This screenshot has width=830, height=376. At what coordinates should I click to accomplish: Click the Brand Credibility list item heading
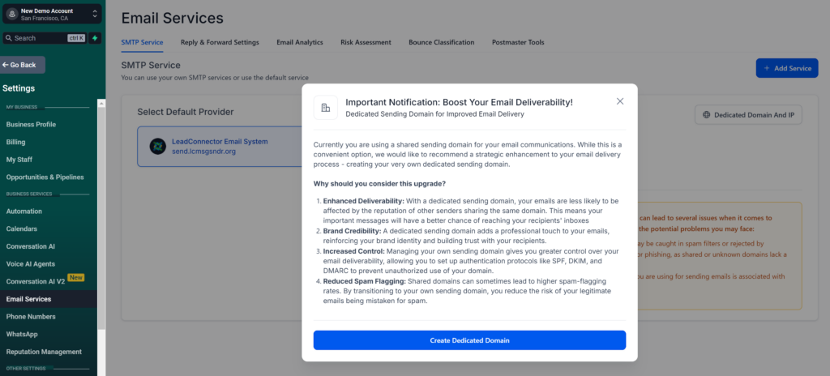click(352, 231)
